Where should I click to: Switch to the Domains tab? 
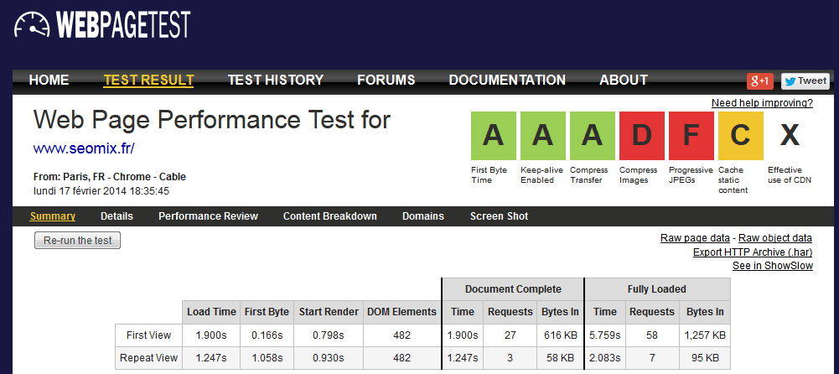(423, 216)
